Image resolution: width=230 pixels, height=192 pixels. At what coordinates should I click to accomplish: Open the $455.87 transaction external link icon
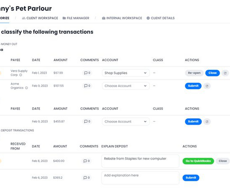207,122
